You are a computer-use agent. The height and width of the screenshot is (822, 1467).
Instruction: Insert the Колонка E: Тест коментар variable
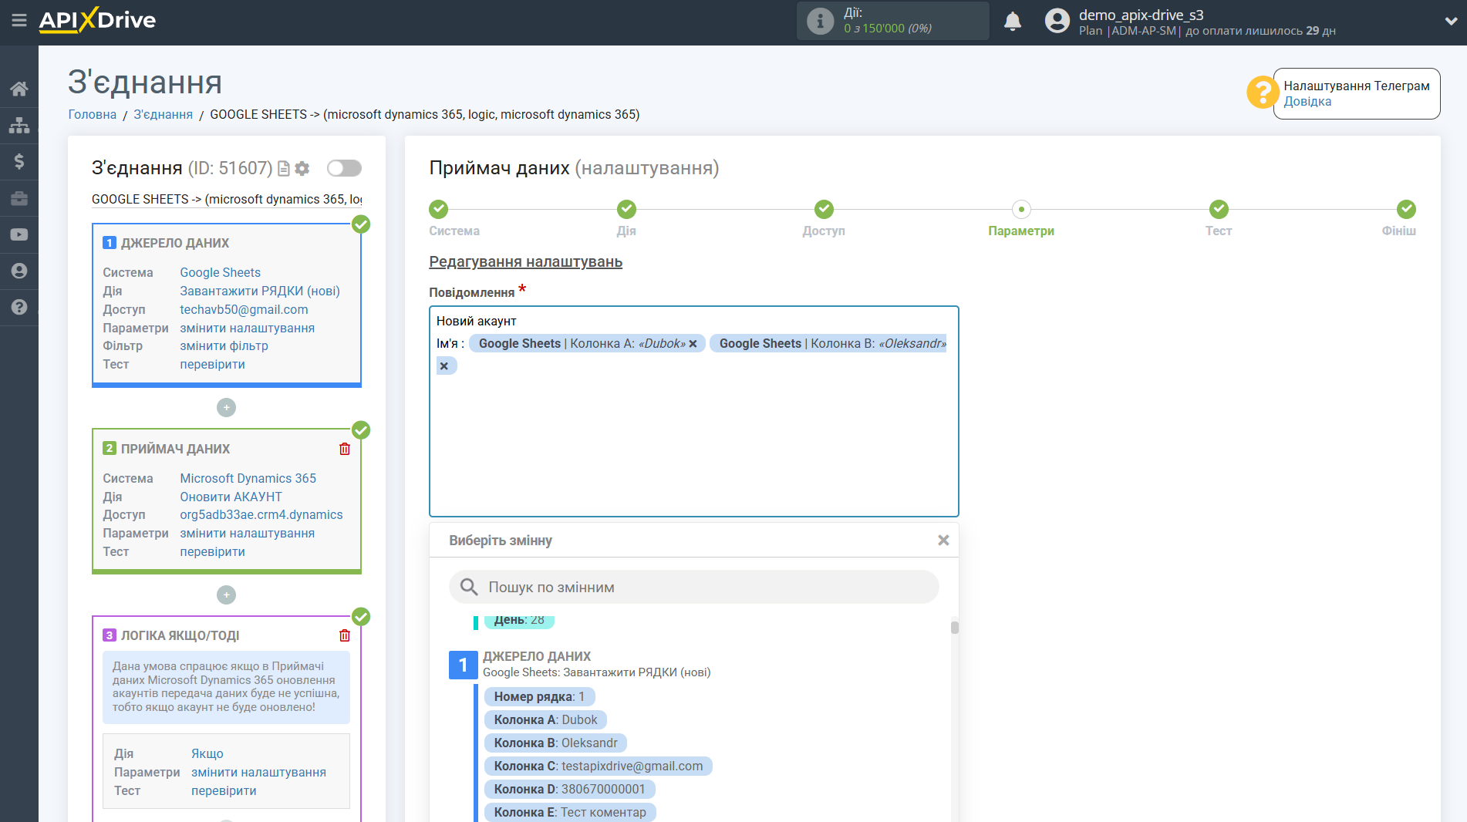click(570, 812)
